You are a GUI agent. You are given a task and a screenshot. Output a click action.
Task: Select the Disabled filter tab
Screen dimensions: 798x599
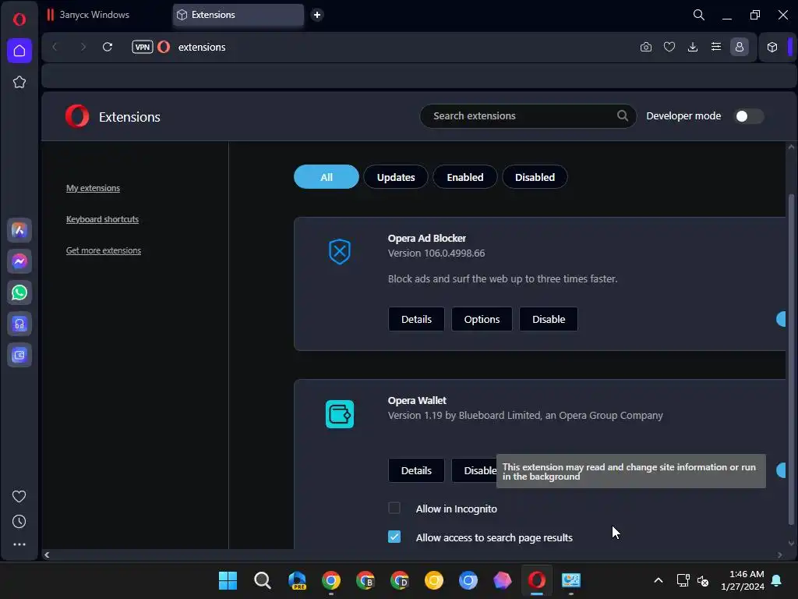tap(535, 177)
